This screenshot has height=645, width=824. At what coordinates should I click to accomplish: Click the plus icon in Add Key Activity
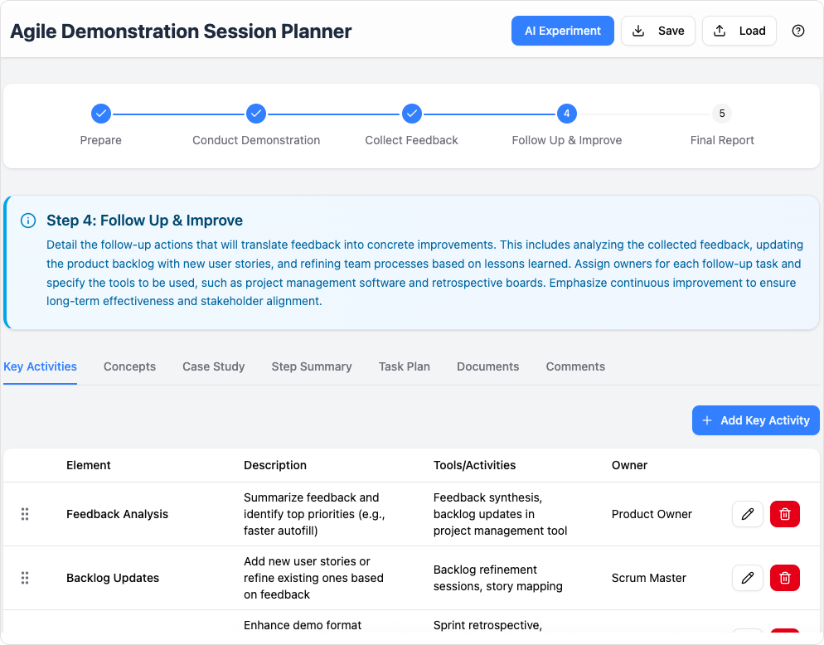707,420
